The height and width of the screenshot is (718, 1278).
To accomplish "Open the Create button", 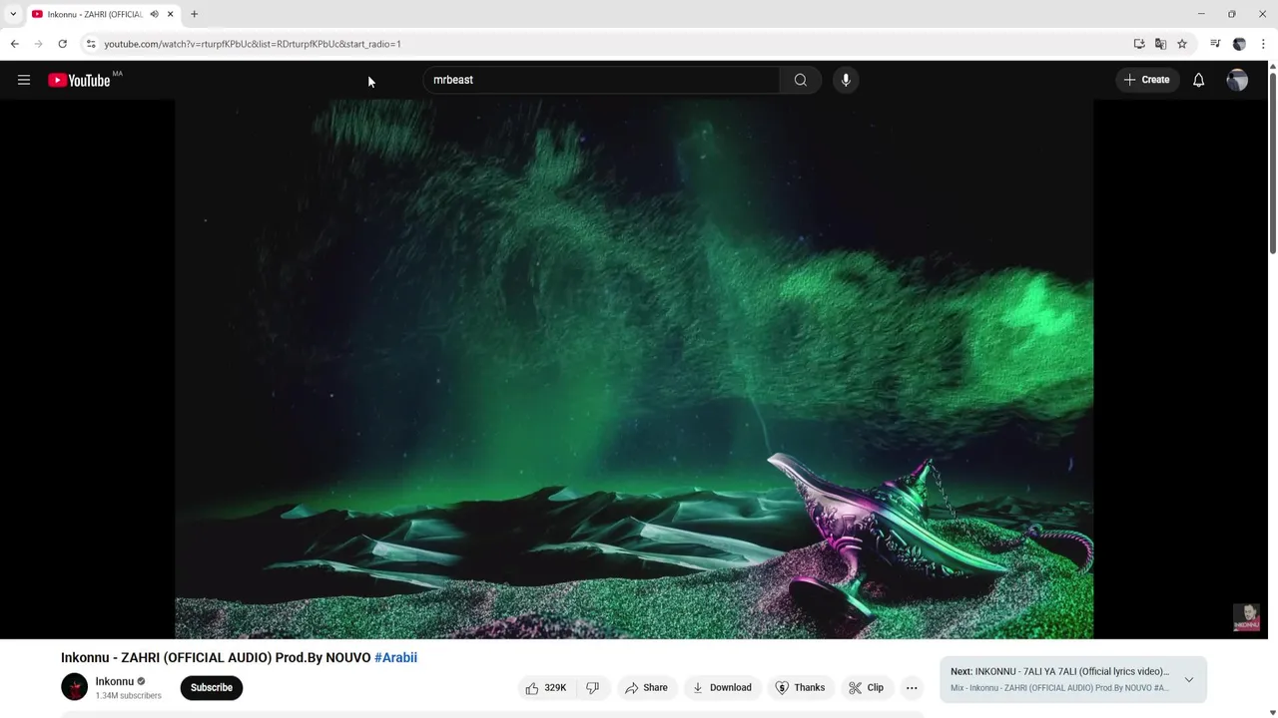I will pos(1146,80).
